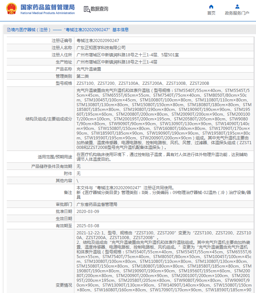Click the 注册证编号 label cell
Screen dimensions: 256x293
[x=62, y=41]
